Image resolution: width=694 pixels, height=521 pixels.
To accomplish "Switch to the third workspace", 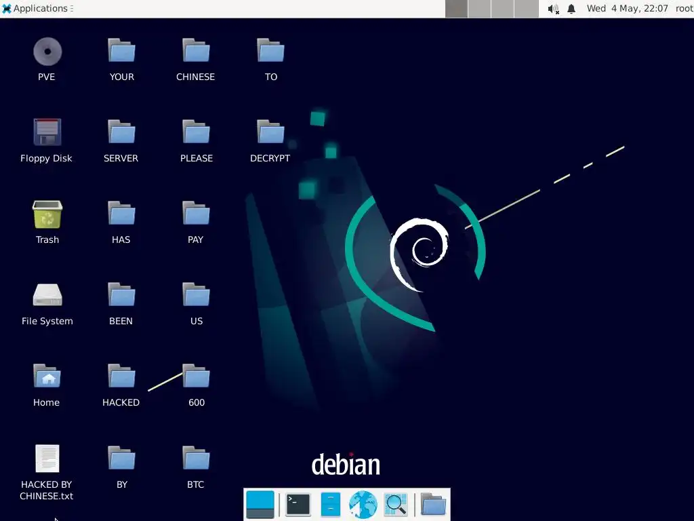I will pyautogui.click(x=503, y=9).
